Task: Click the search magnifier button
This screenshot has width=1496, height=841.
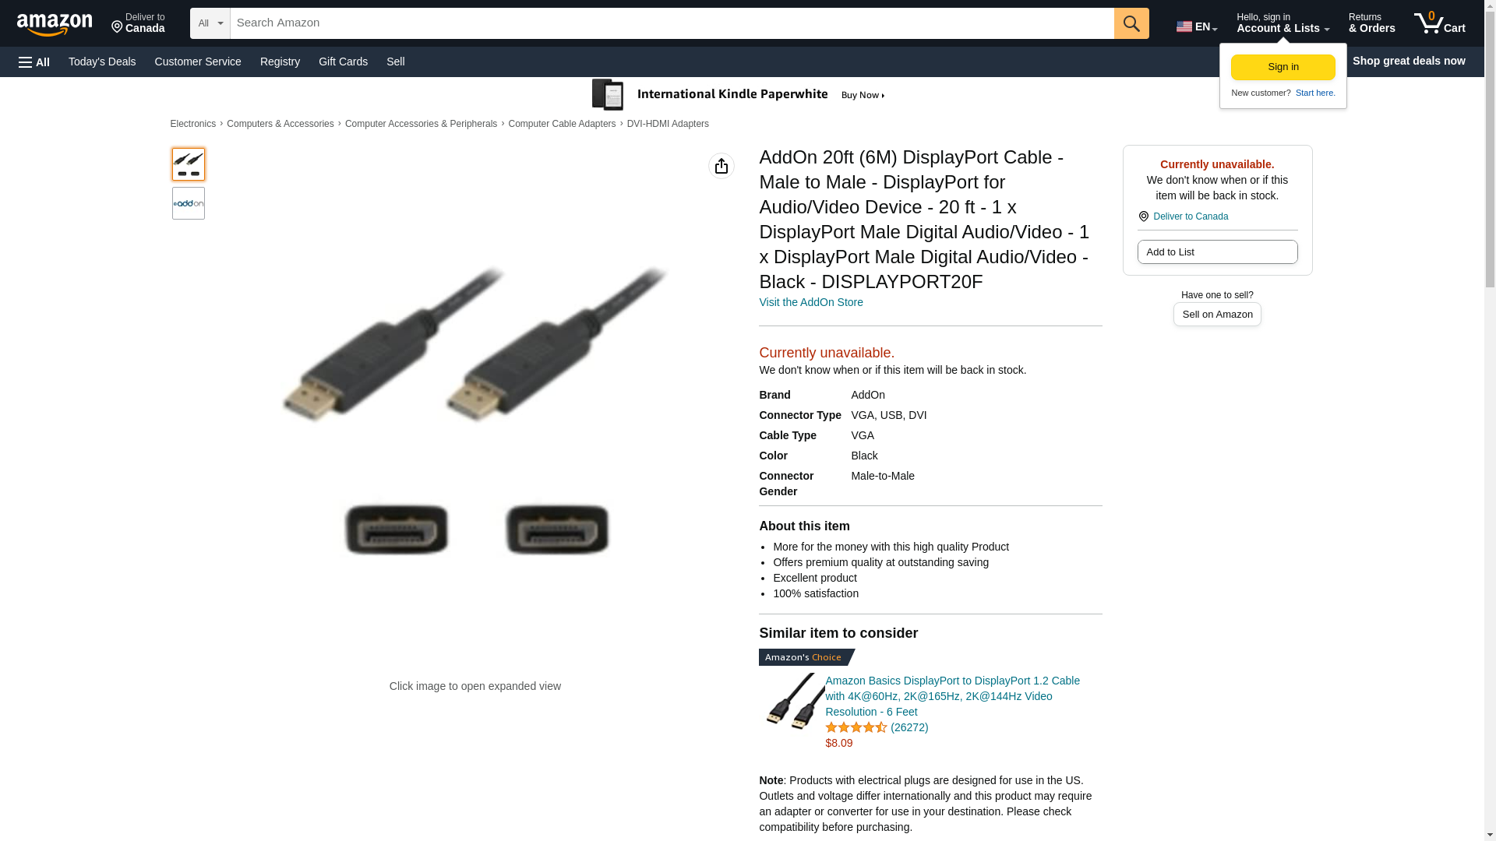Action: click(1131, 23)
